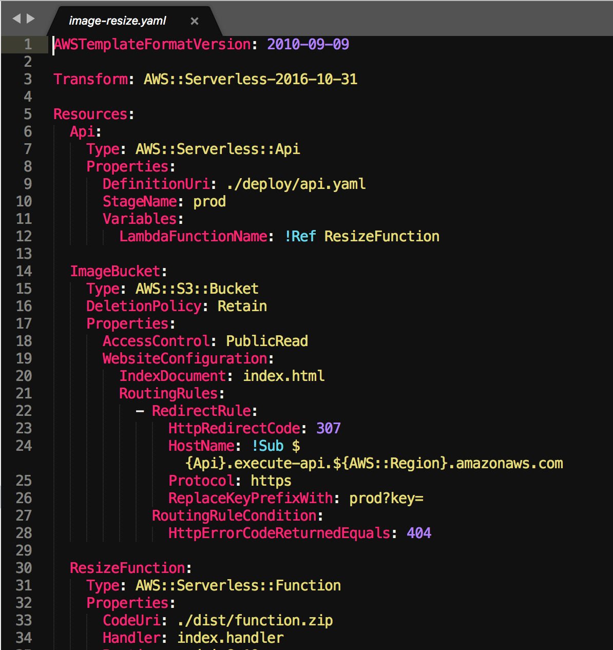Click the Retain value
The height and width of the screenshot is (650, 613).
242,306
